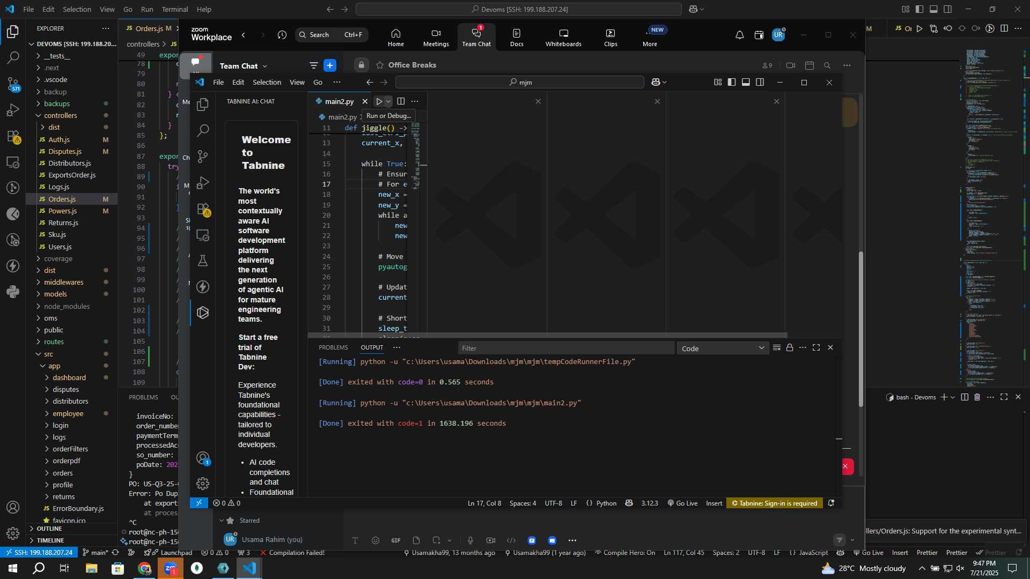
Task: Toggle secondary sidebar in inner VS Code
Action: click(760, 82)
